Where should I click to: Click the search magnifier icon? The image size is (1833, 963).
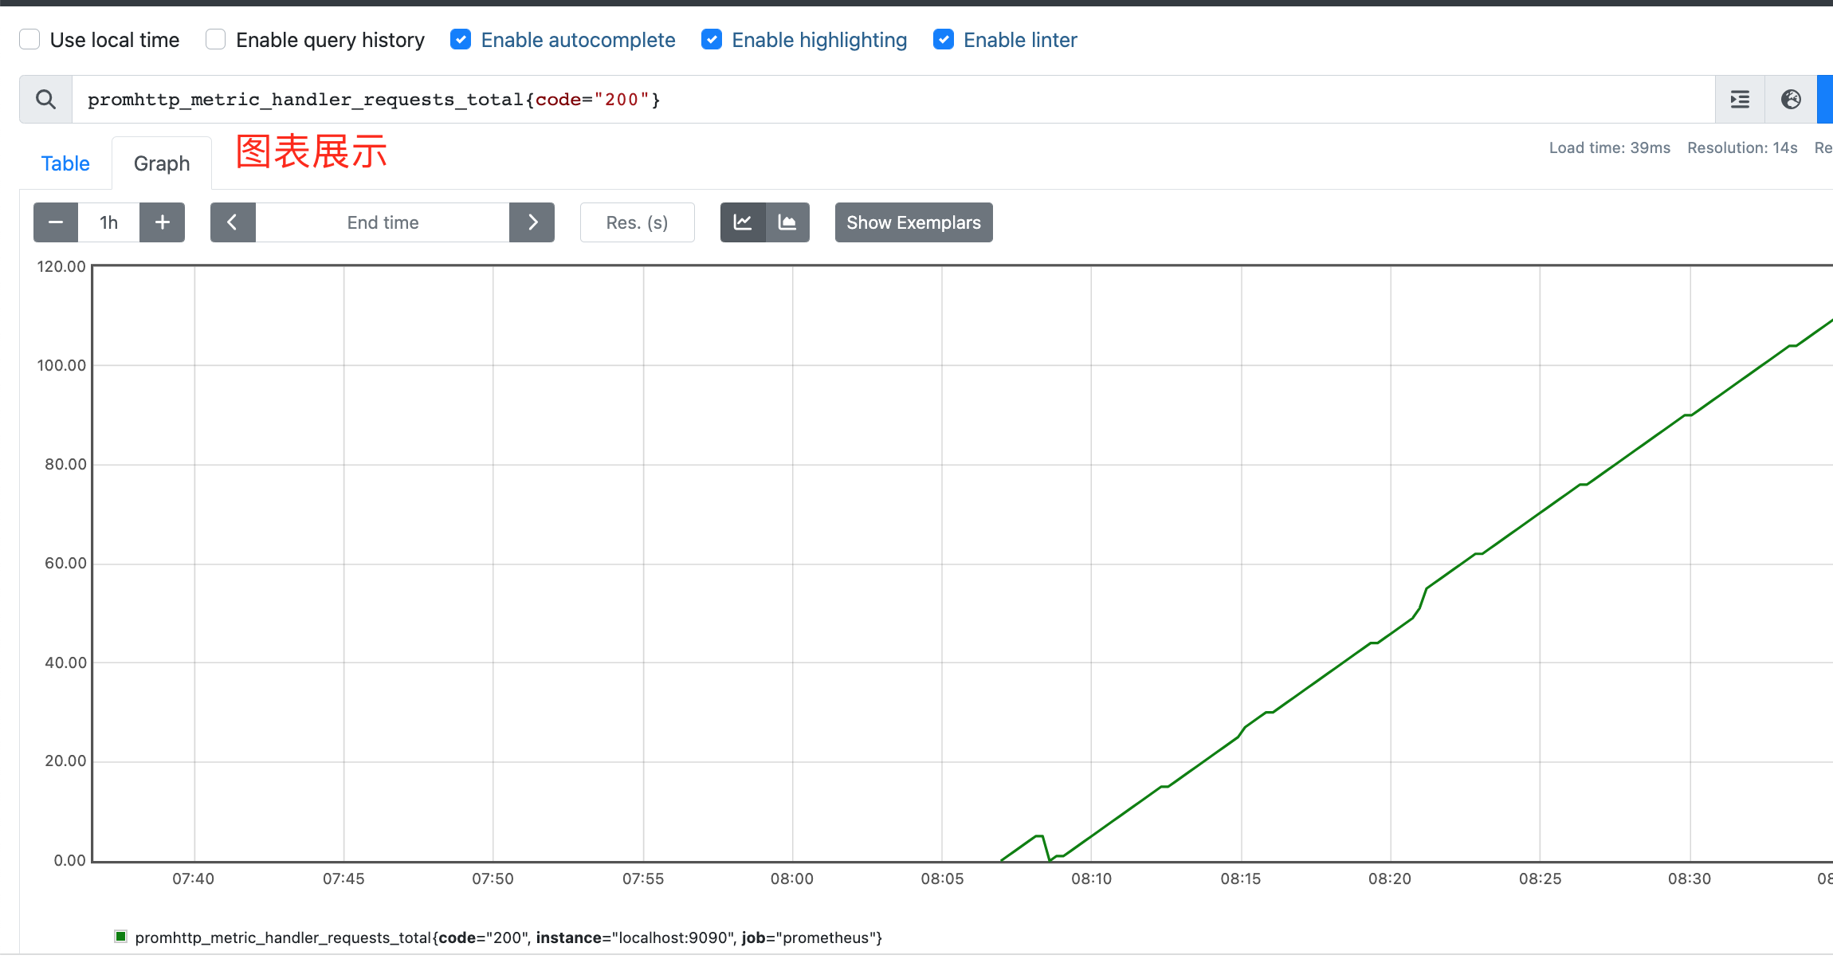[x=45, y=100]
